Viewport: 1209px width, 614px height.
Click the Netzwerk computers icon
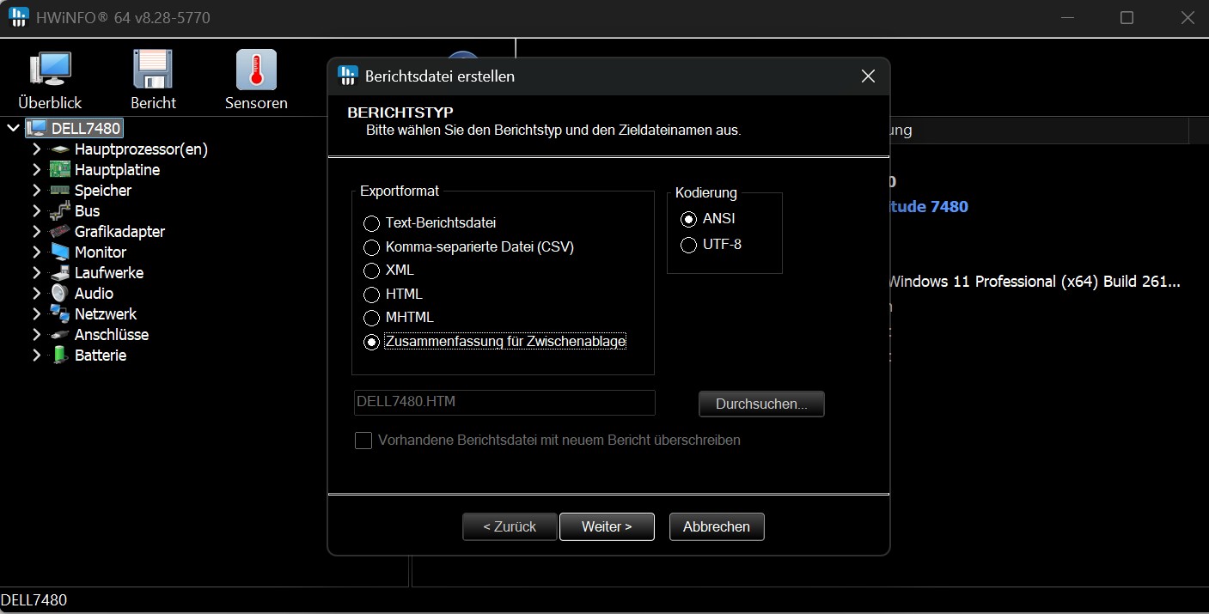pyautogui.click(x=59, y=314)
